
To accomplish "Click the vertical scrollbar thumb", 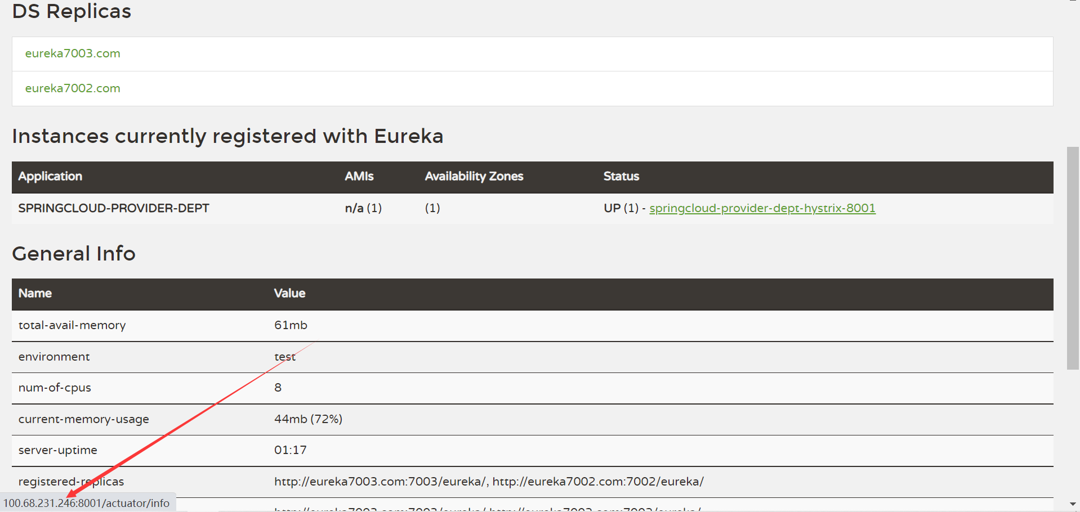I will click(1073, 258).
